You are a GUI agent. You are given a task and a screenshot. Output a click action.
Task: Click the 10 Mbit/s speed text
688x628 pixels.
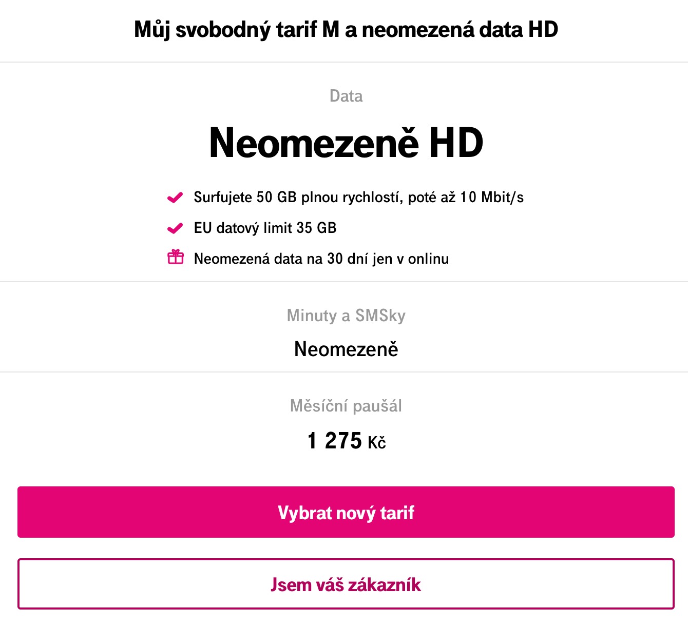[492, 198]
